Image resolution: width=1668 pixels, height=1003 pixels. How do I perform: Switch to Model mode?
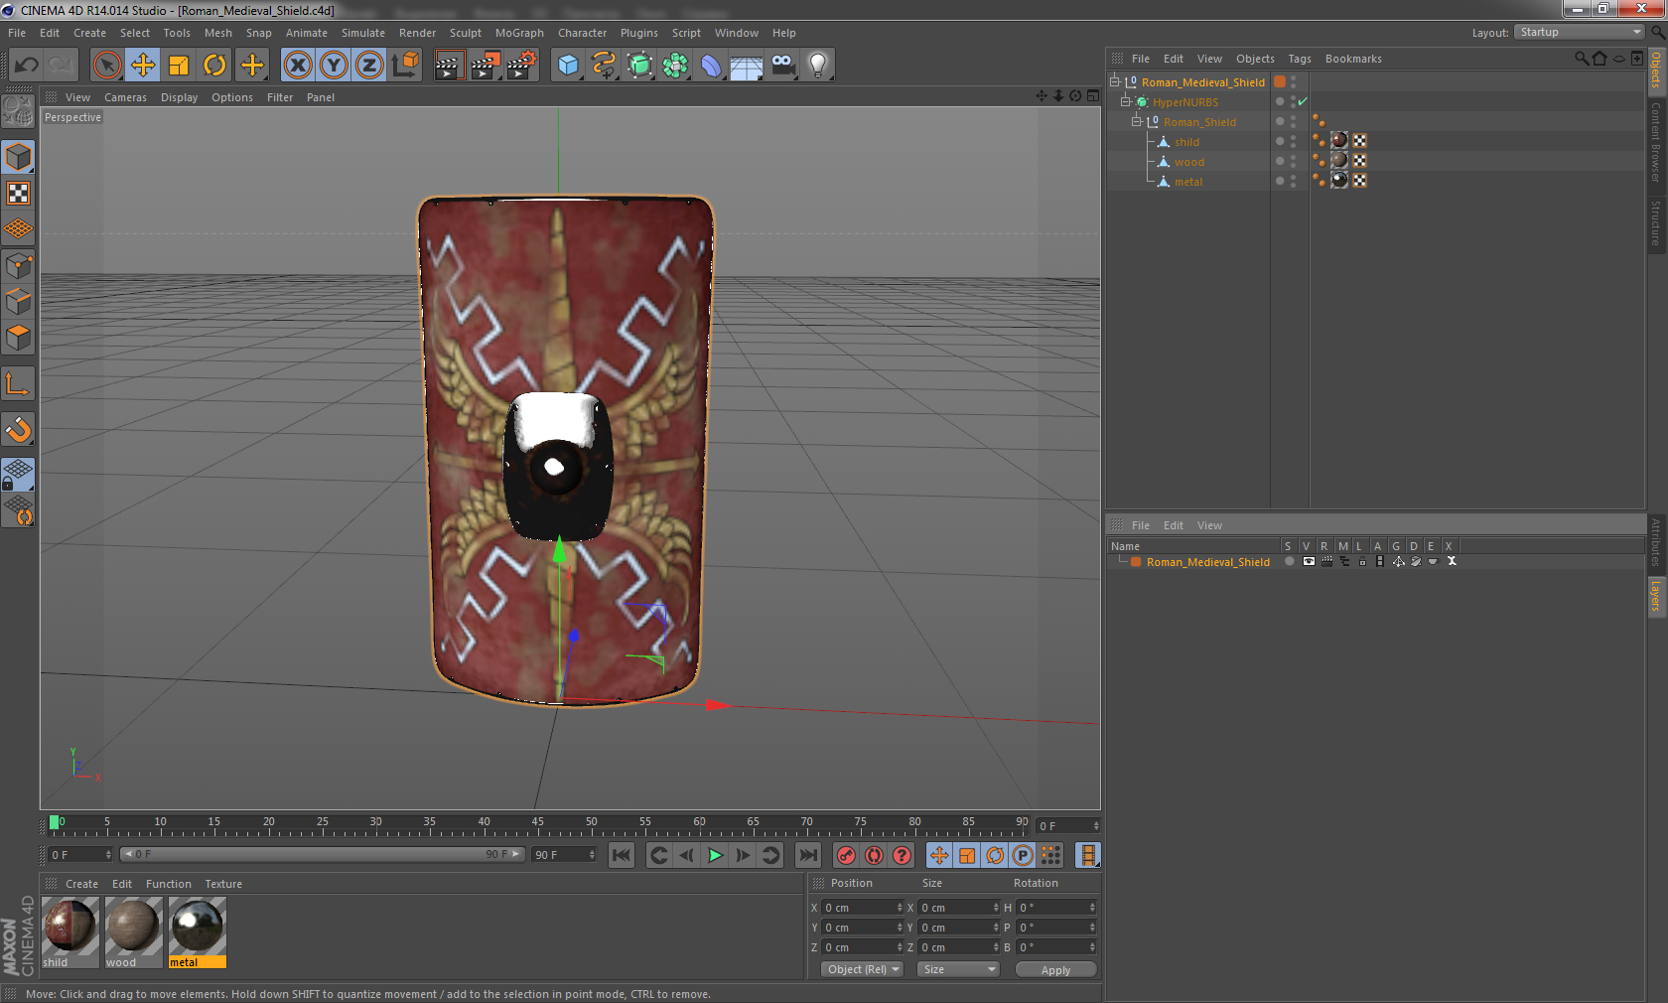pos(18,157)
